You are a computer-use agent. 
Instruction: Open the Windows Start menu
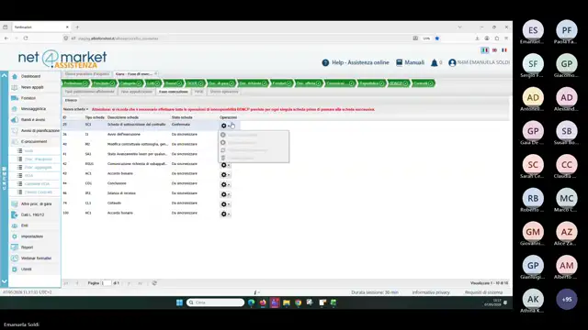[x=180, y=302]
